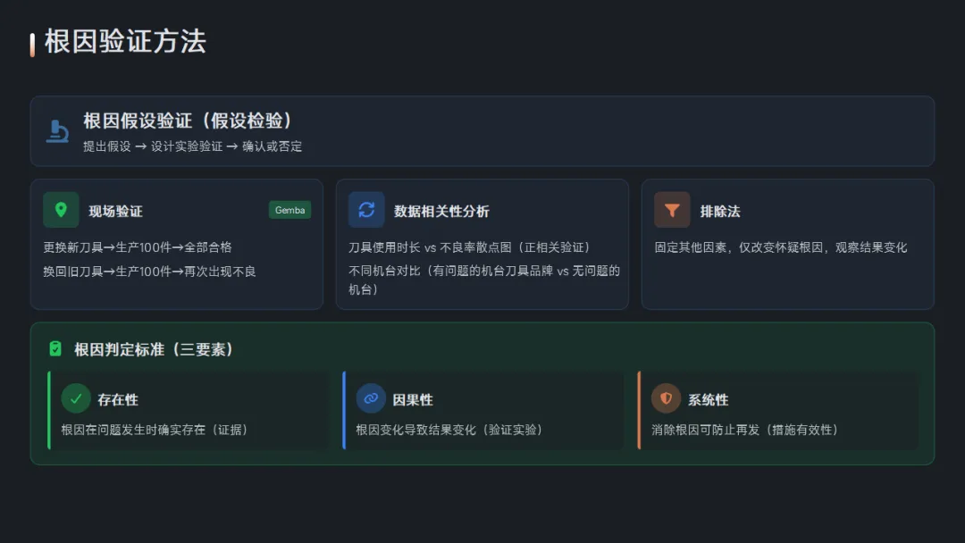
Task: Click the 根因判定标准（三要素）heading
Action: (x=154, y=349)
